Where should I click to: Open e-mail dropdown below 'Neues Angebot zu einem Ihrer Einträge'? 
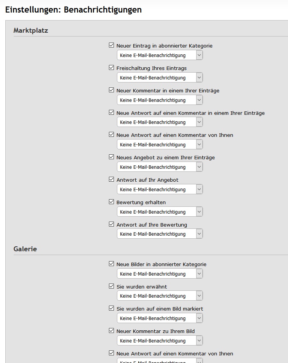point(160,167)
